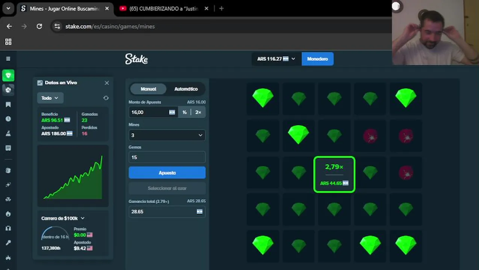This screenshot has height=270, width=479.
Task: Go back in the browser
Action: 9,26
